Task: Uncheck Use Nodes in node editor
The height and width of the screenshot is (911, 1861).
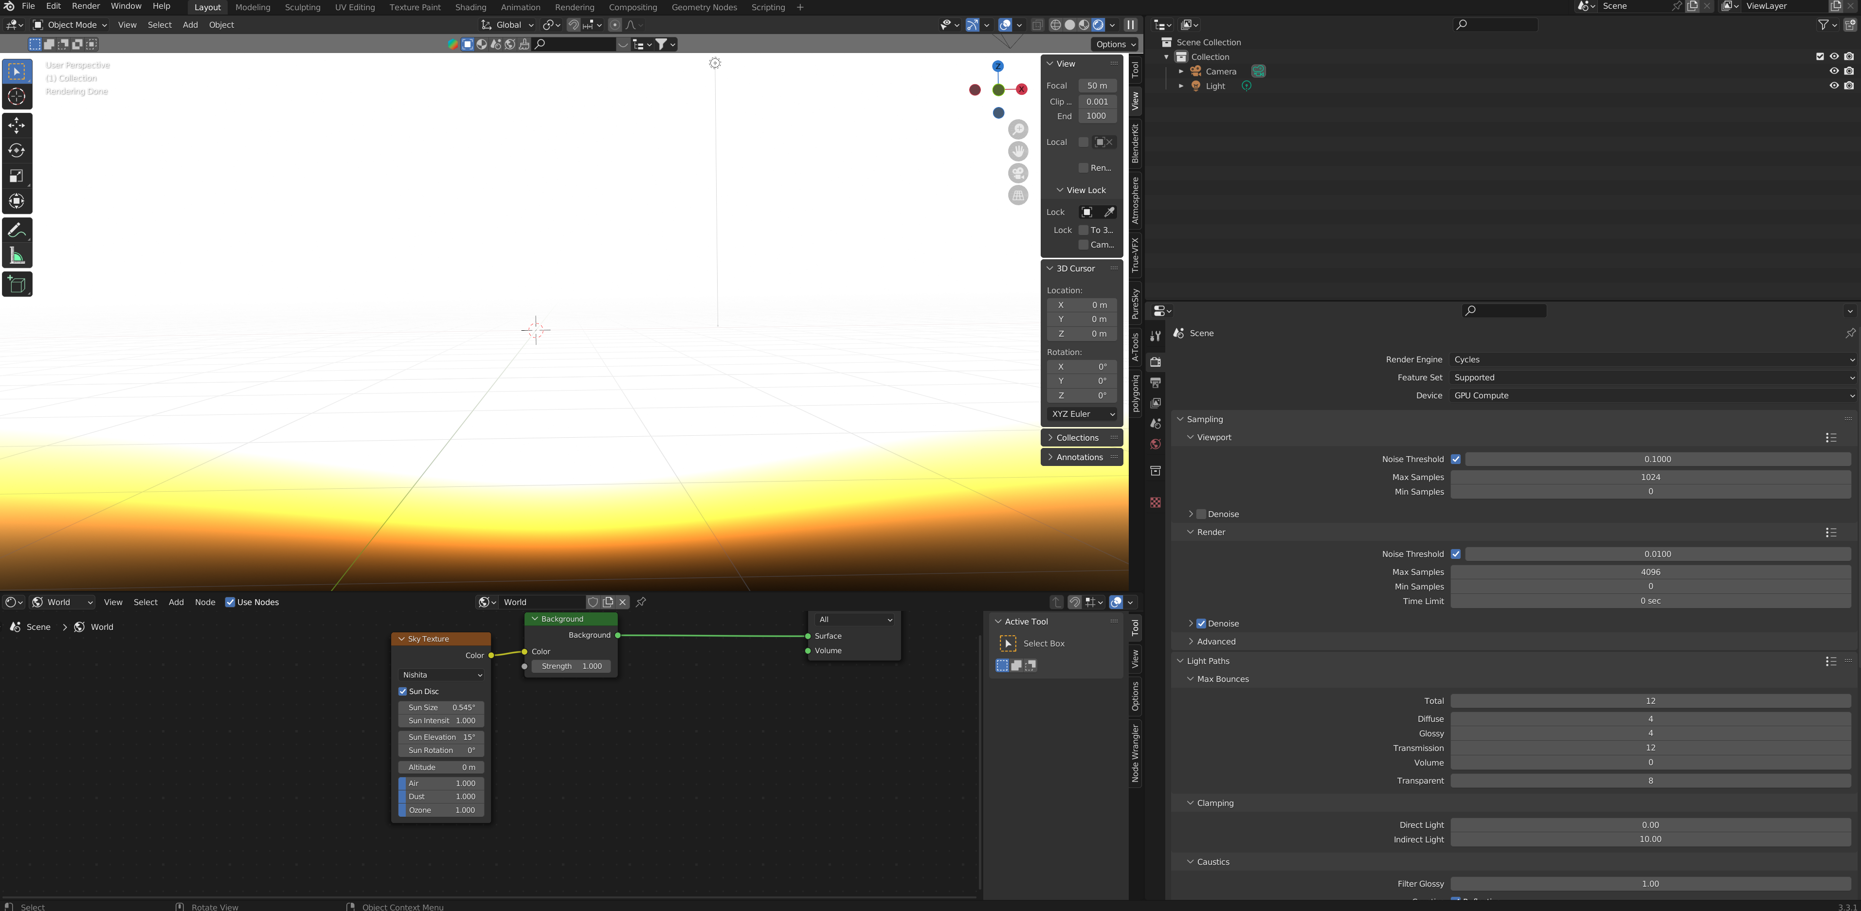Action: (230, 603)
